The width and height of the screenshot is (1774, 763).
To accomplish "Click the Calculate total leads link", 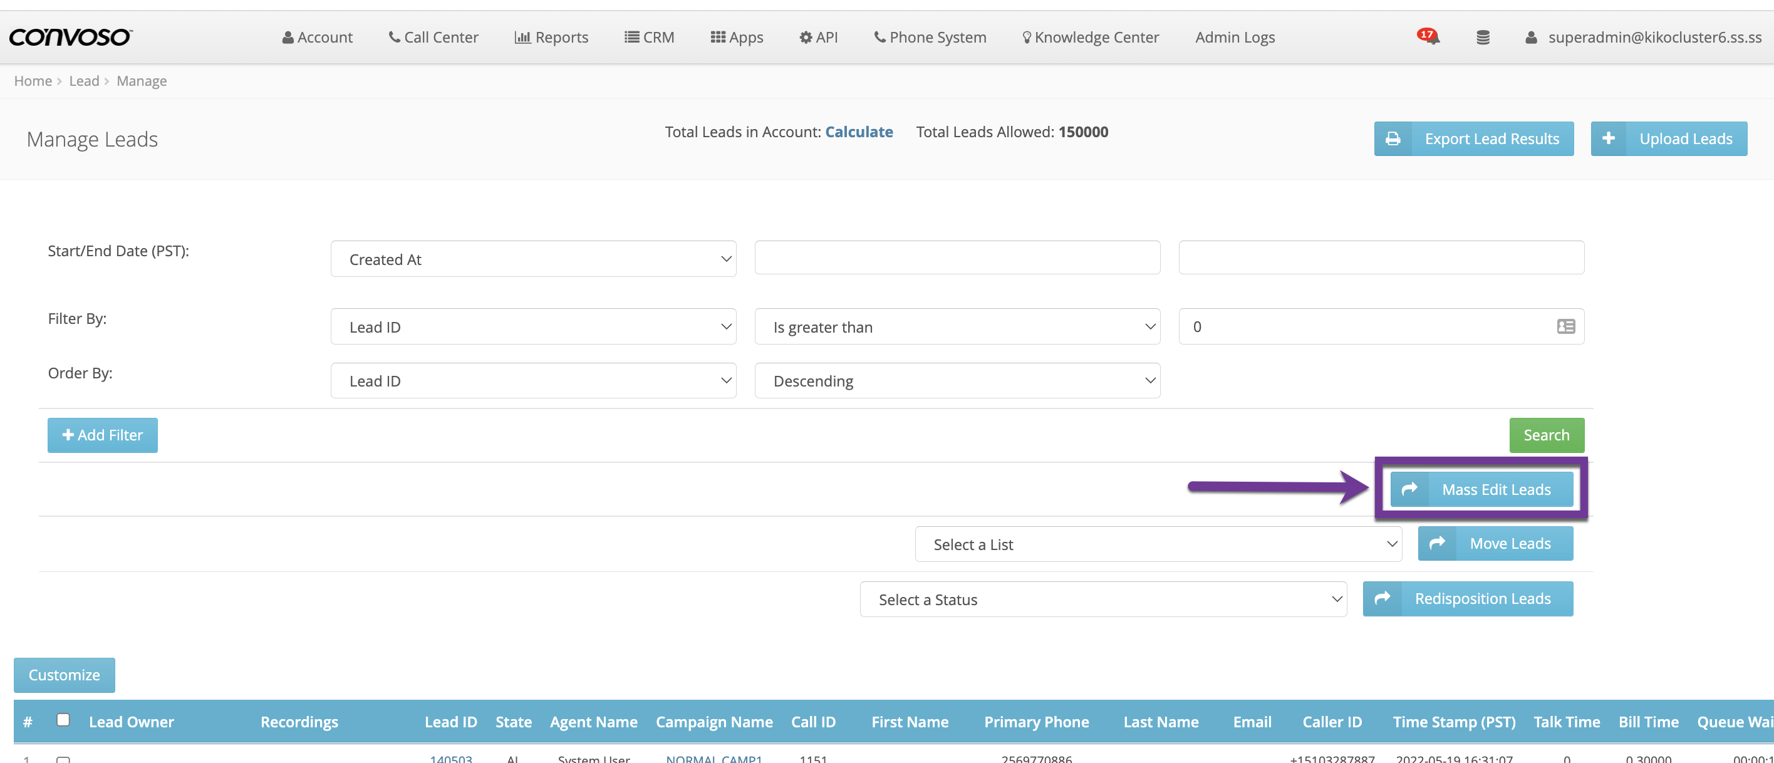I will tap(858, 132).
